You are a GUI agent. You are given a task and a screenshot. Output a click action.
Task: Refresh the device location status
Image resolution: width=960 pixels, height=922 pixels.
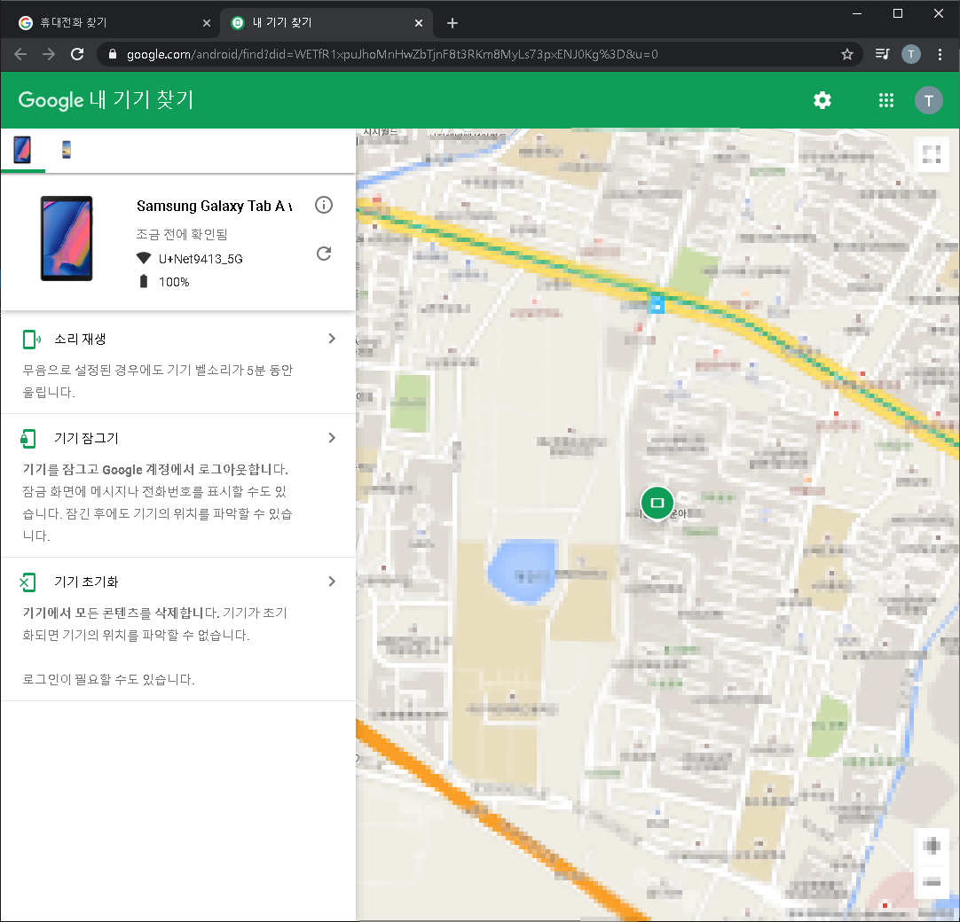pos(324,254)
